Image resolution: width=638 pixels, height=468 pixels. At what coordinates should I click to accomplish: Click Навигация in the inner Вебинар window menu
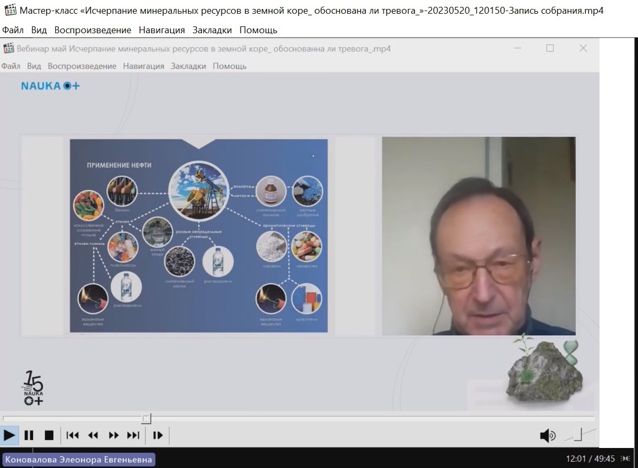(x=143, y=66)
